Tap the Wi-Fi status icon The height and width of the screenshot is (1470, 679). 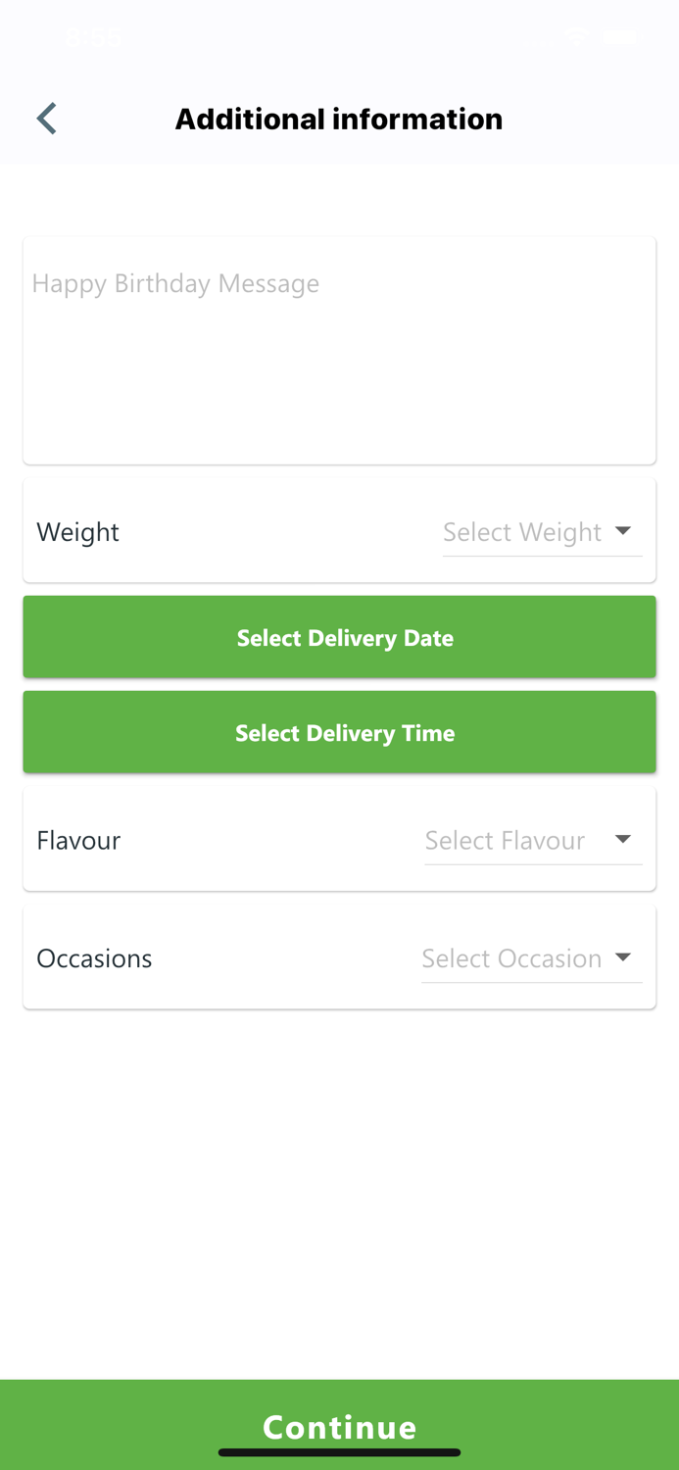point(576,37)
